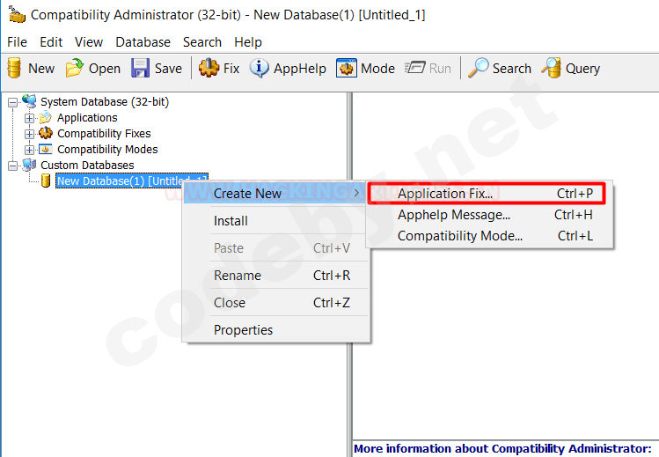The width and height of the screenshot is (659, 457).
Task: Click the Compatibility Administrator title bar icon
Action: pos(17,15)
